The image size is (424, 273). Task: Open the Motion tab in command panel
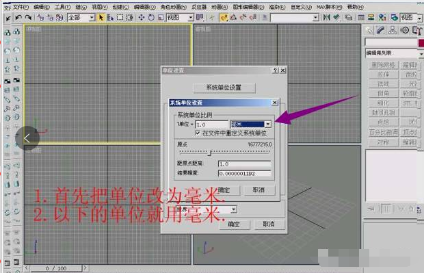pos(405,30)
